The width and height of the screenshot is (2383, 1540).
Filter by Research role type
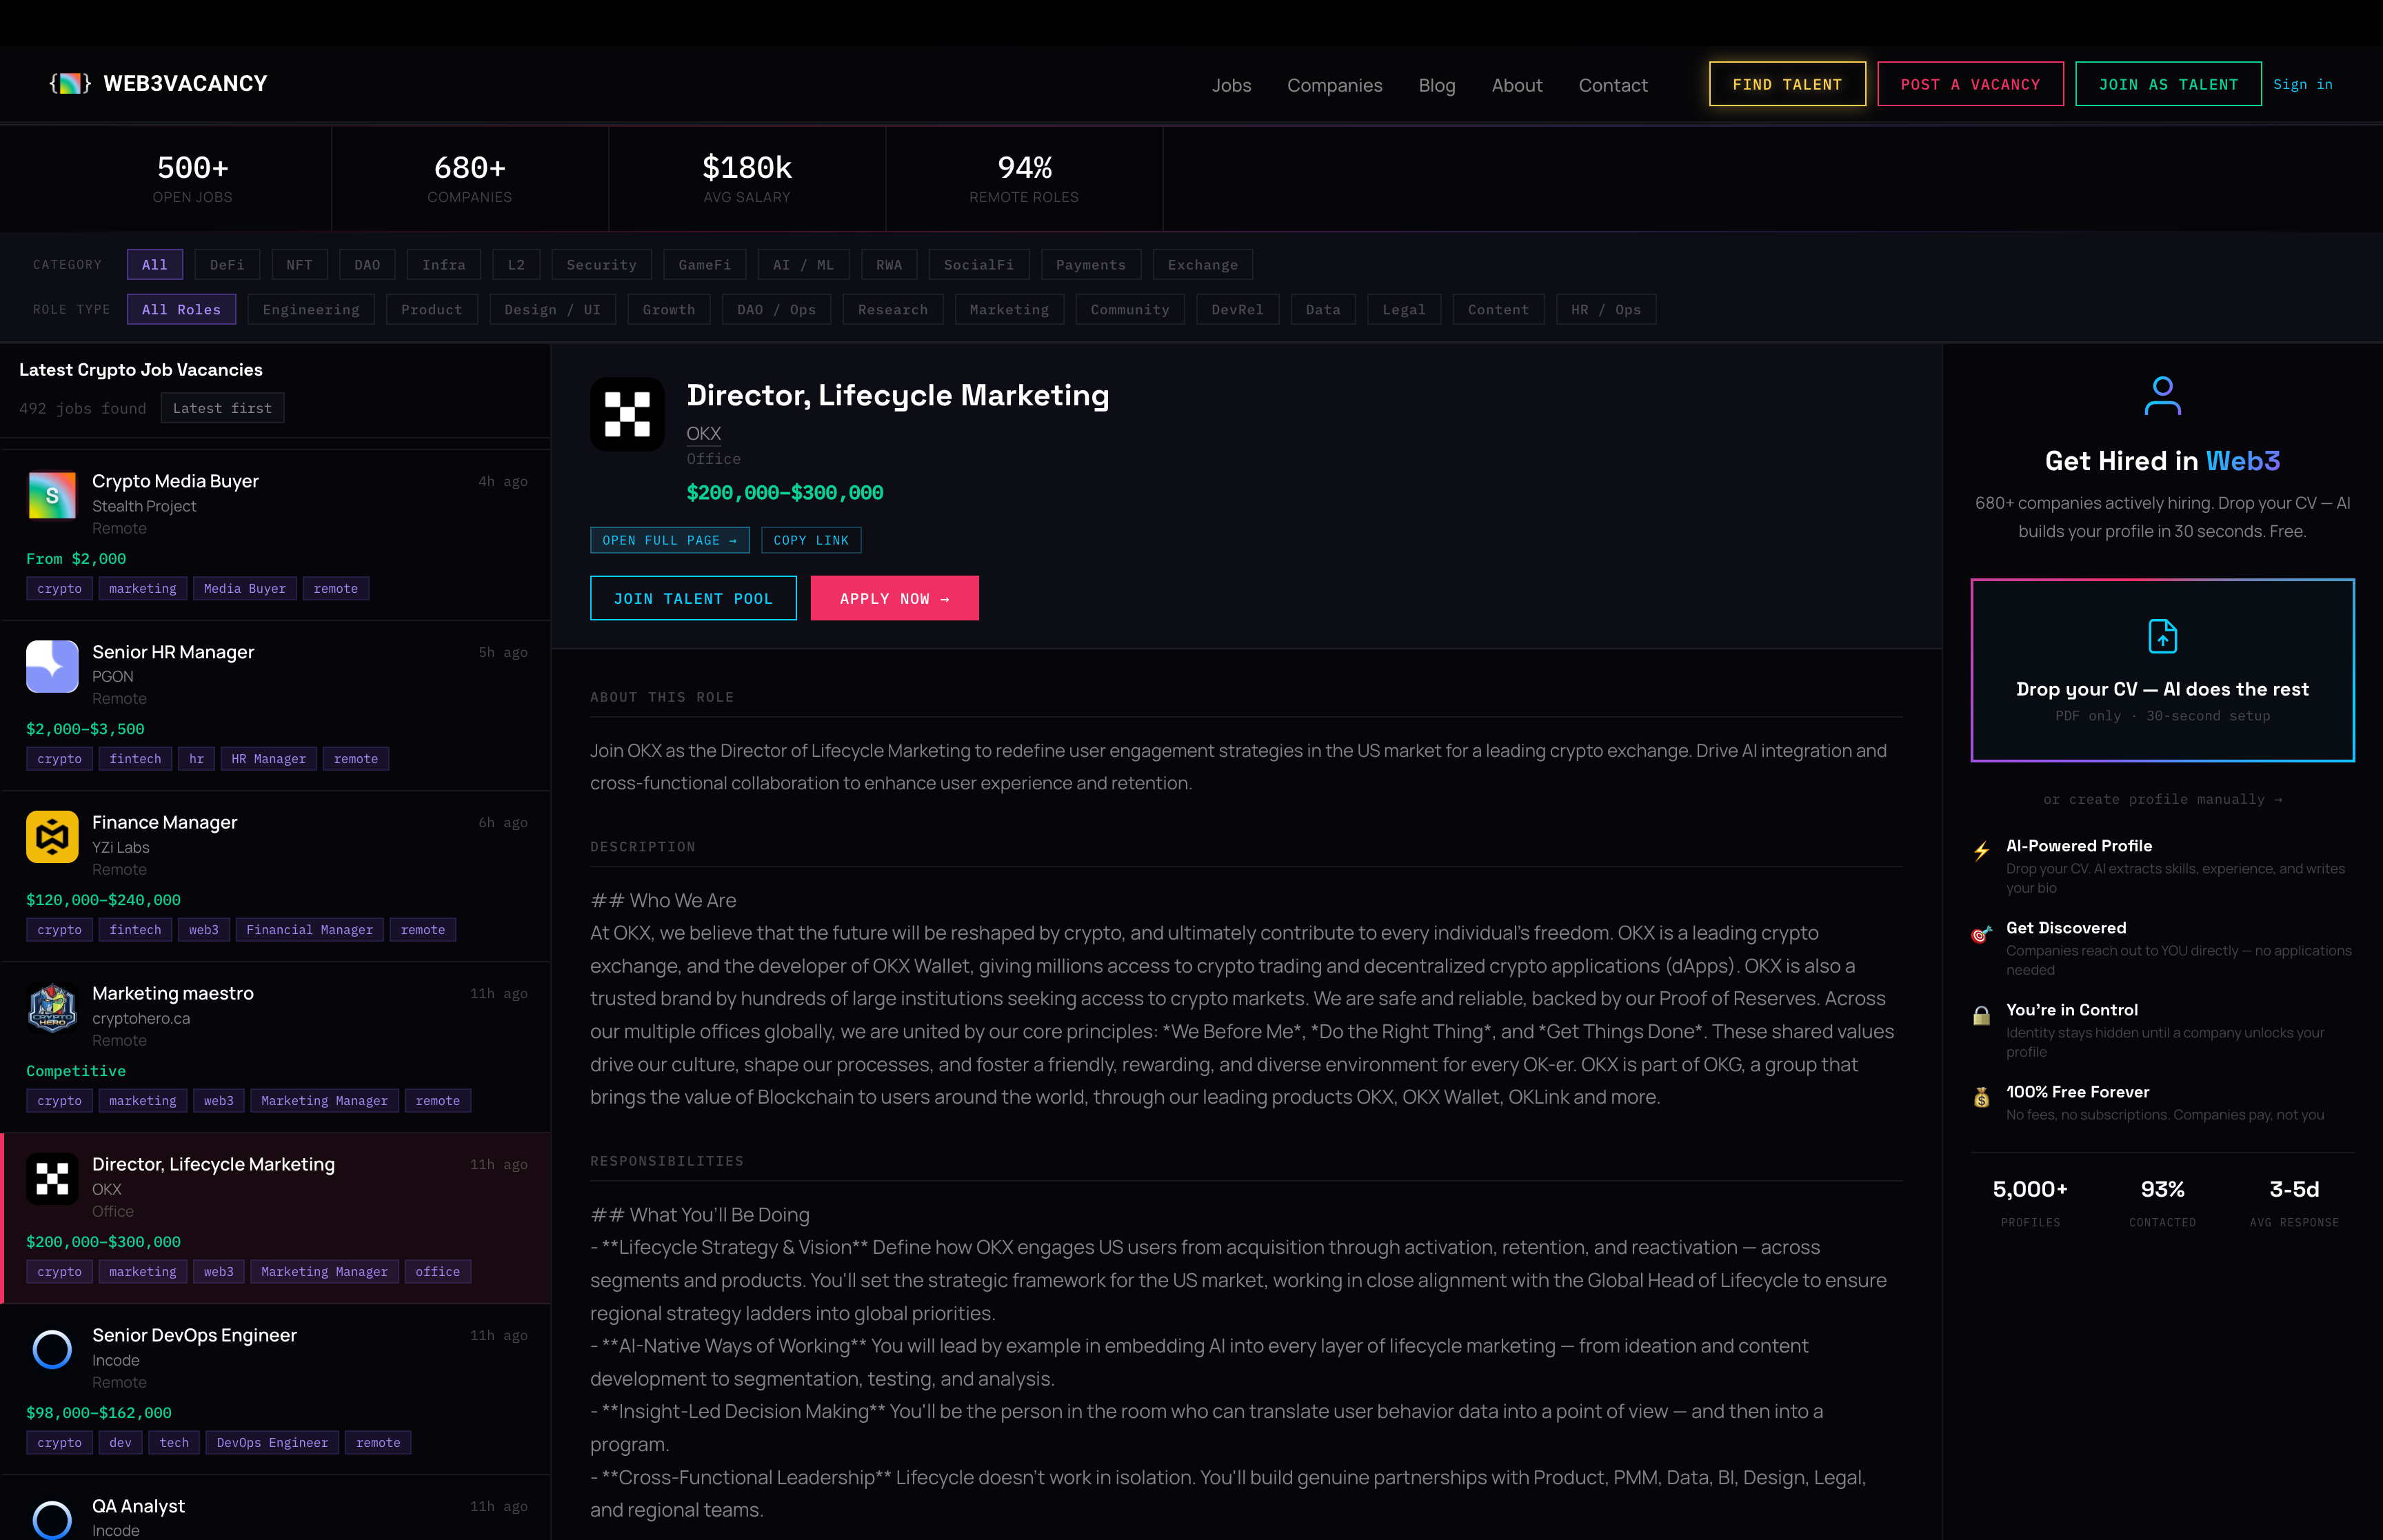click(x=892, y=310)
